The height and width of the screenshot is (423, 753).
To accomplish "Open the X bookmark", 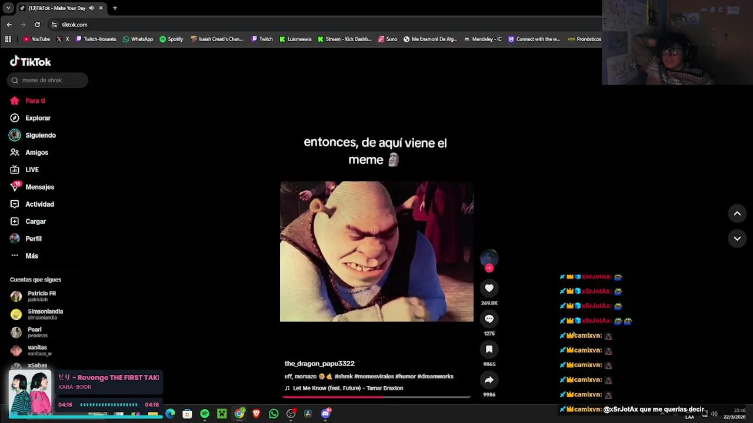I will tap(63, 39).
